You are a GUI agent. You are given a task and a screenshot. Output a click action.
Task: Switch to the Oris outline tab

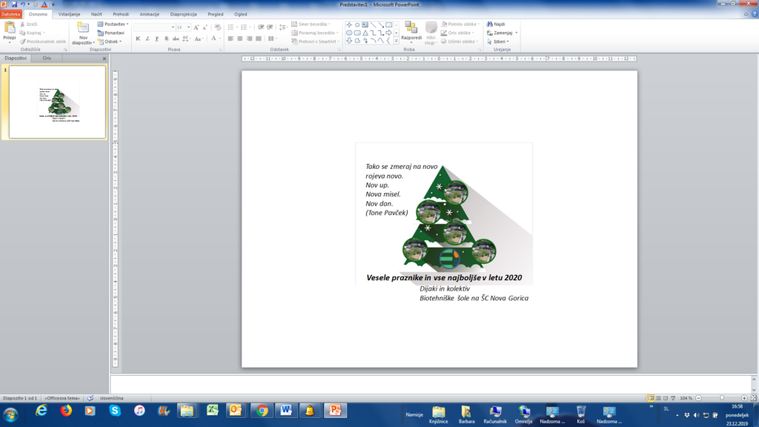(x=47, y=58)
